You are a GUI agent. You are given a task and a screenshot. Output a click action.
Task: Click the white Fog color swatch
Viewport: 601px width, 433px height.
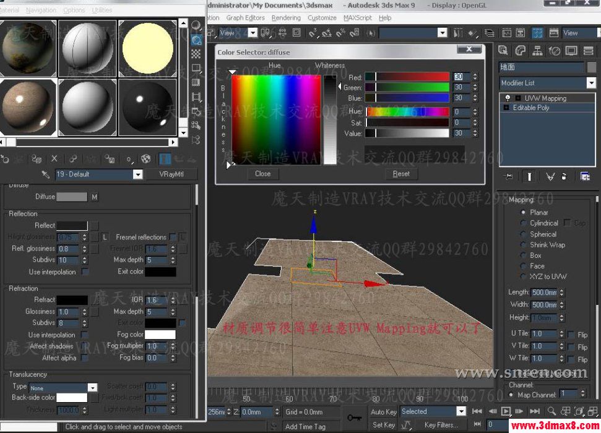162,334
